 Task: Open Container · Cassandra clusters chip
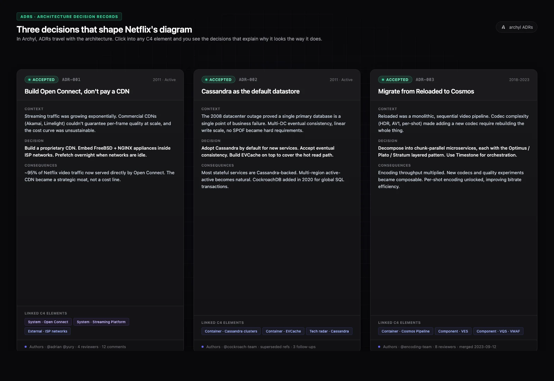coord(231,331)
